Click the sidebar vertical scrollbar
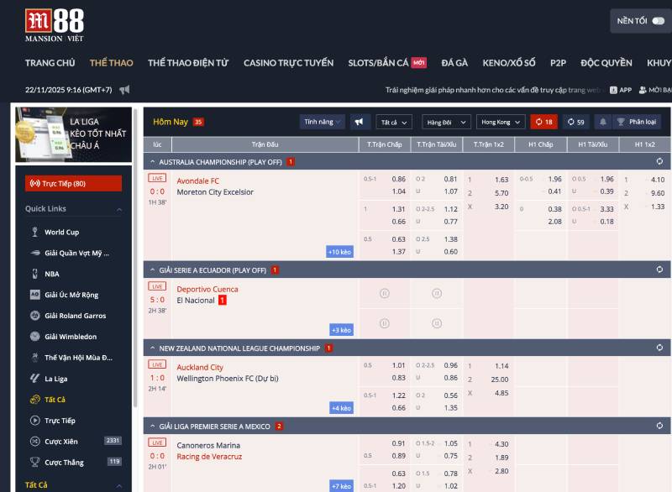 tap(135, 257)
